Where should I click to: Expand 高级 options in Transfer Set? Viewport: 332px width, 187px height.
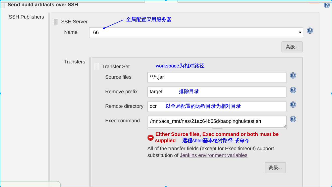(x=275, y=168)
